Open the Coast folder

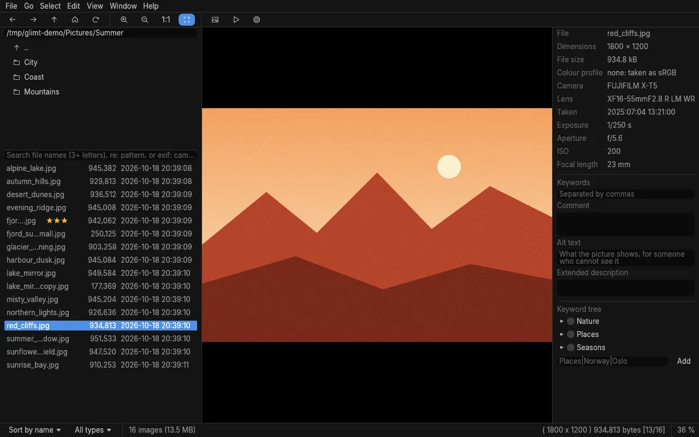[x=101, y=77]
